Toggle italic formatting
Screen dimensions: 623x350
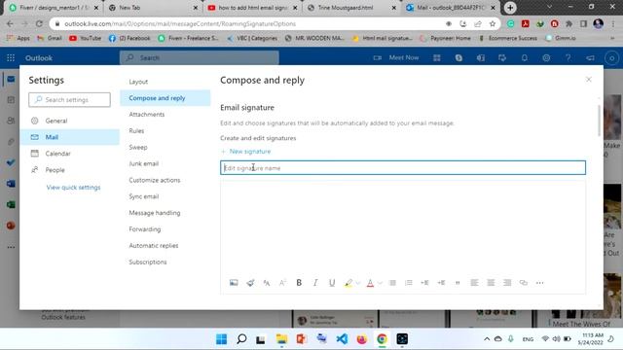pos(315,283)
